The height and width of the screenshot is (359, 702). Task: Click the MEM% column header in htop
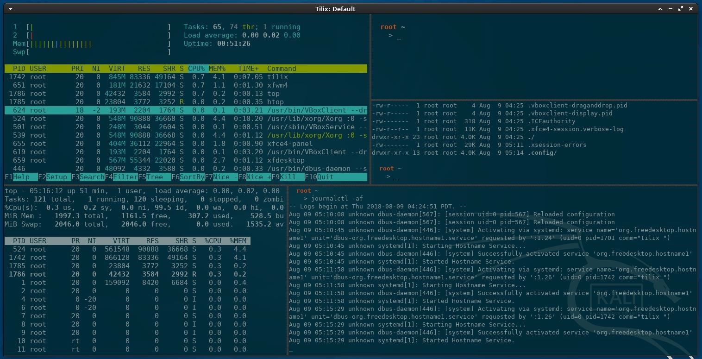[217, 69]
